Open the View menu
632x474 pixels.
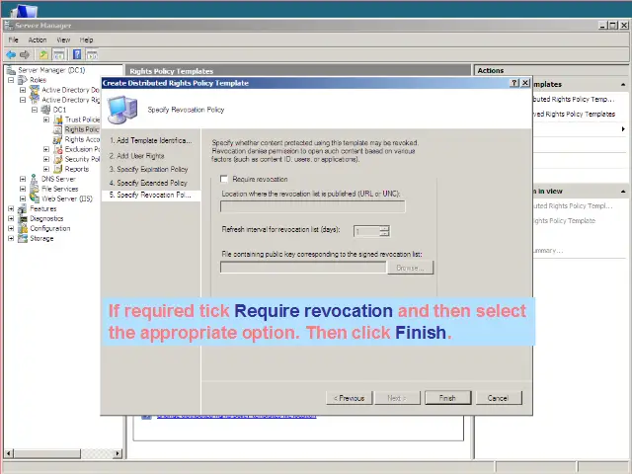click(x=63, y=39)
